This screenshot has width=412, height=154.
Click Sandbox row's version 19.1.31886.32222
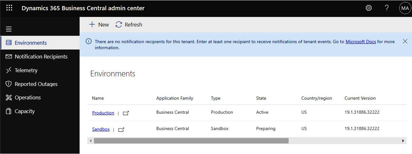tap(362, 128)
